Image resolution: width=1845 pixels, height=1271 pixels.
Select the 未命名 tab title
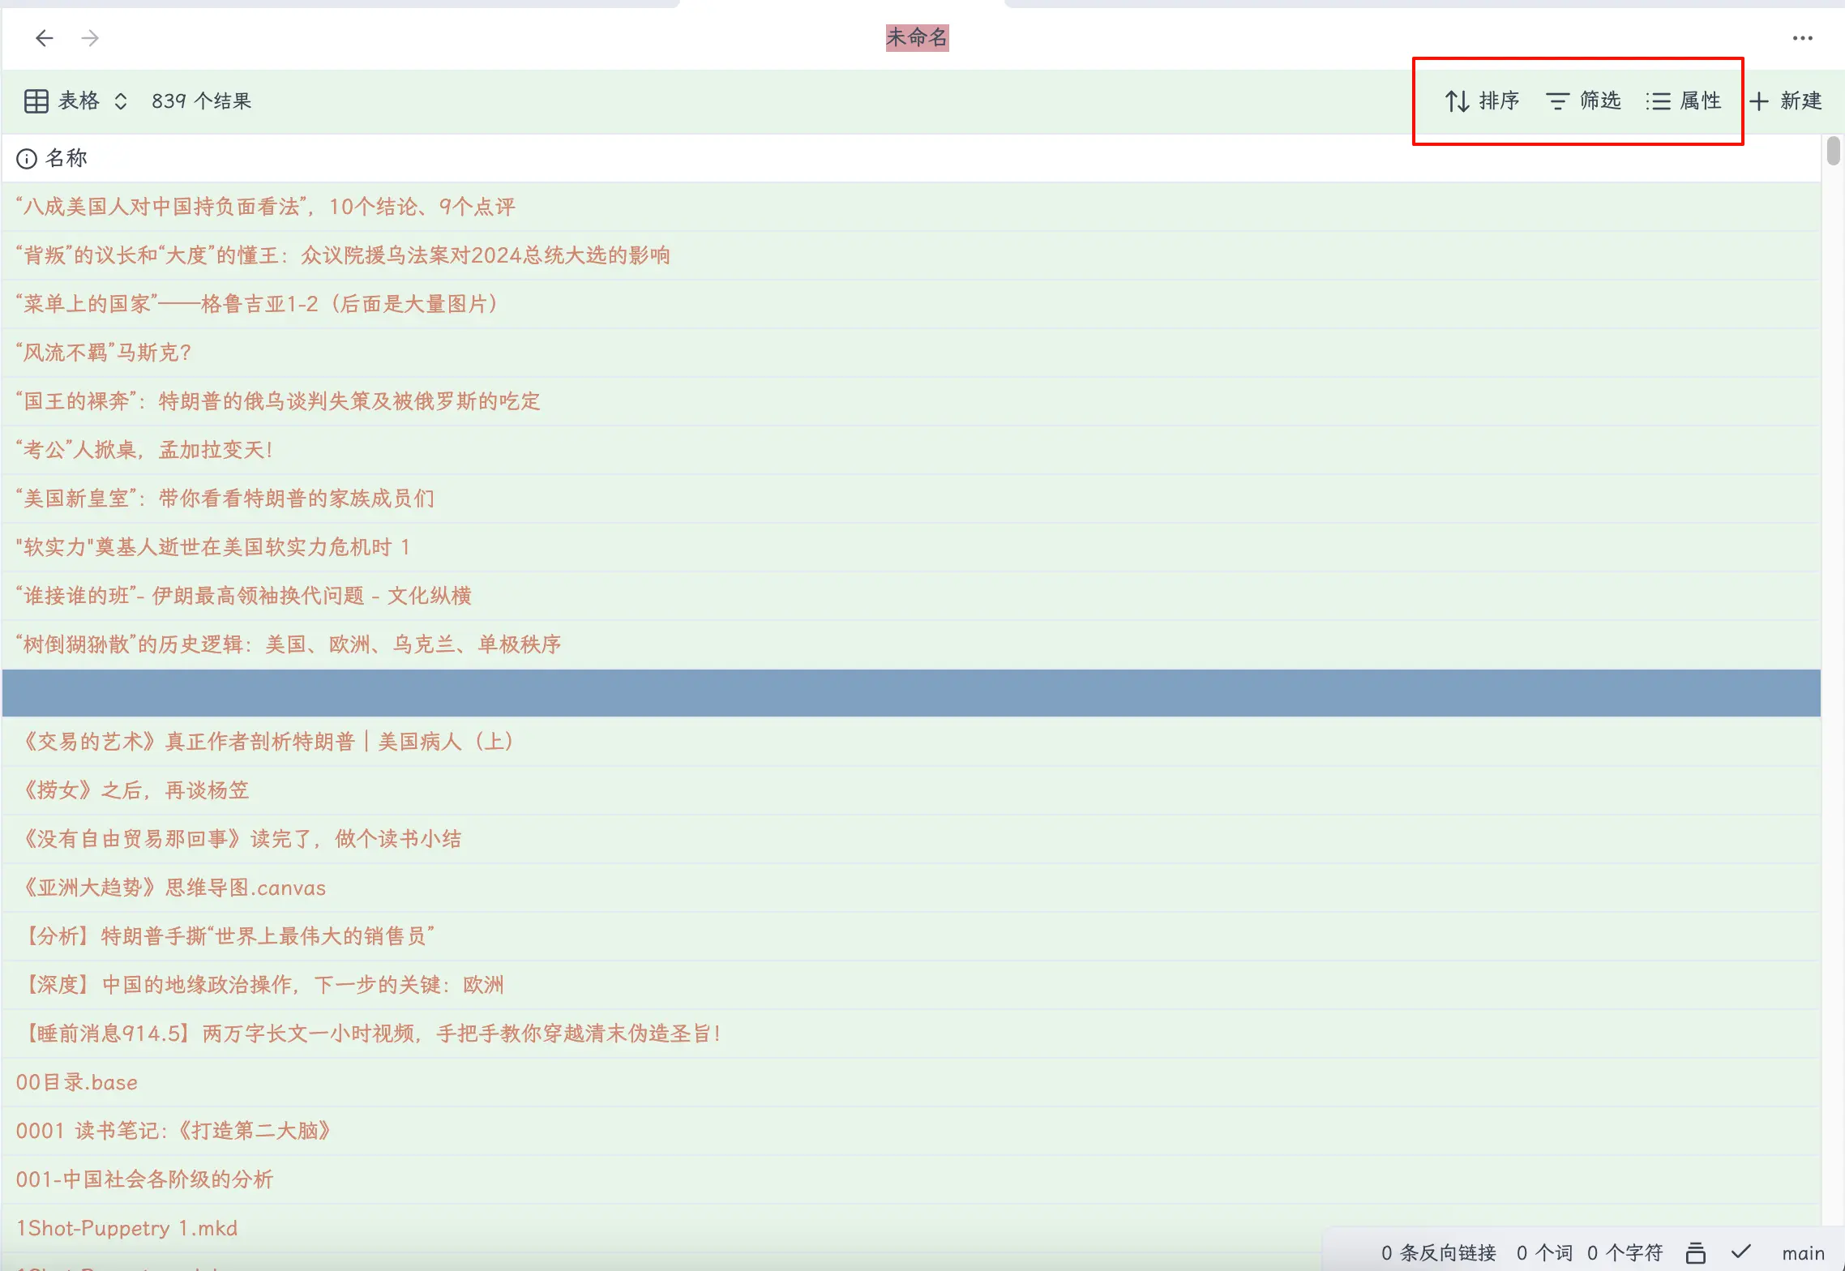pyautogui.click(x=918, y=37)
